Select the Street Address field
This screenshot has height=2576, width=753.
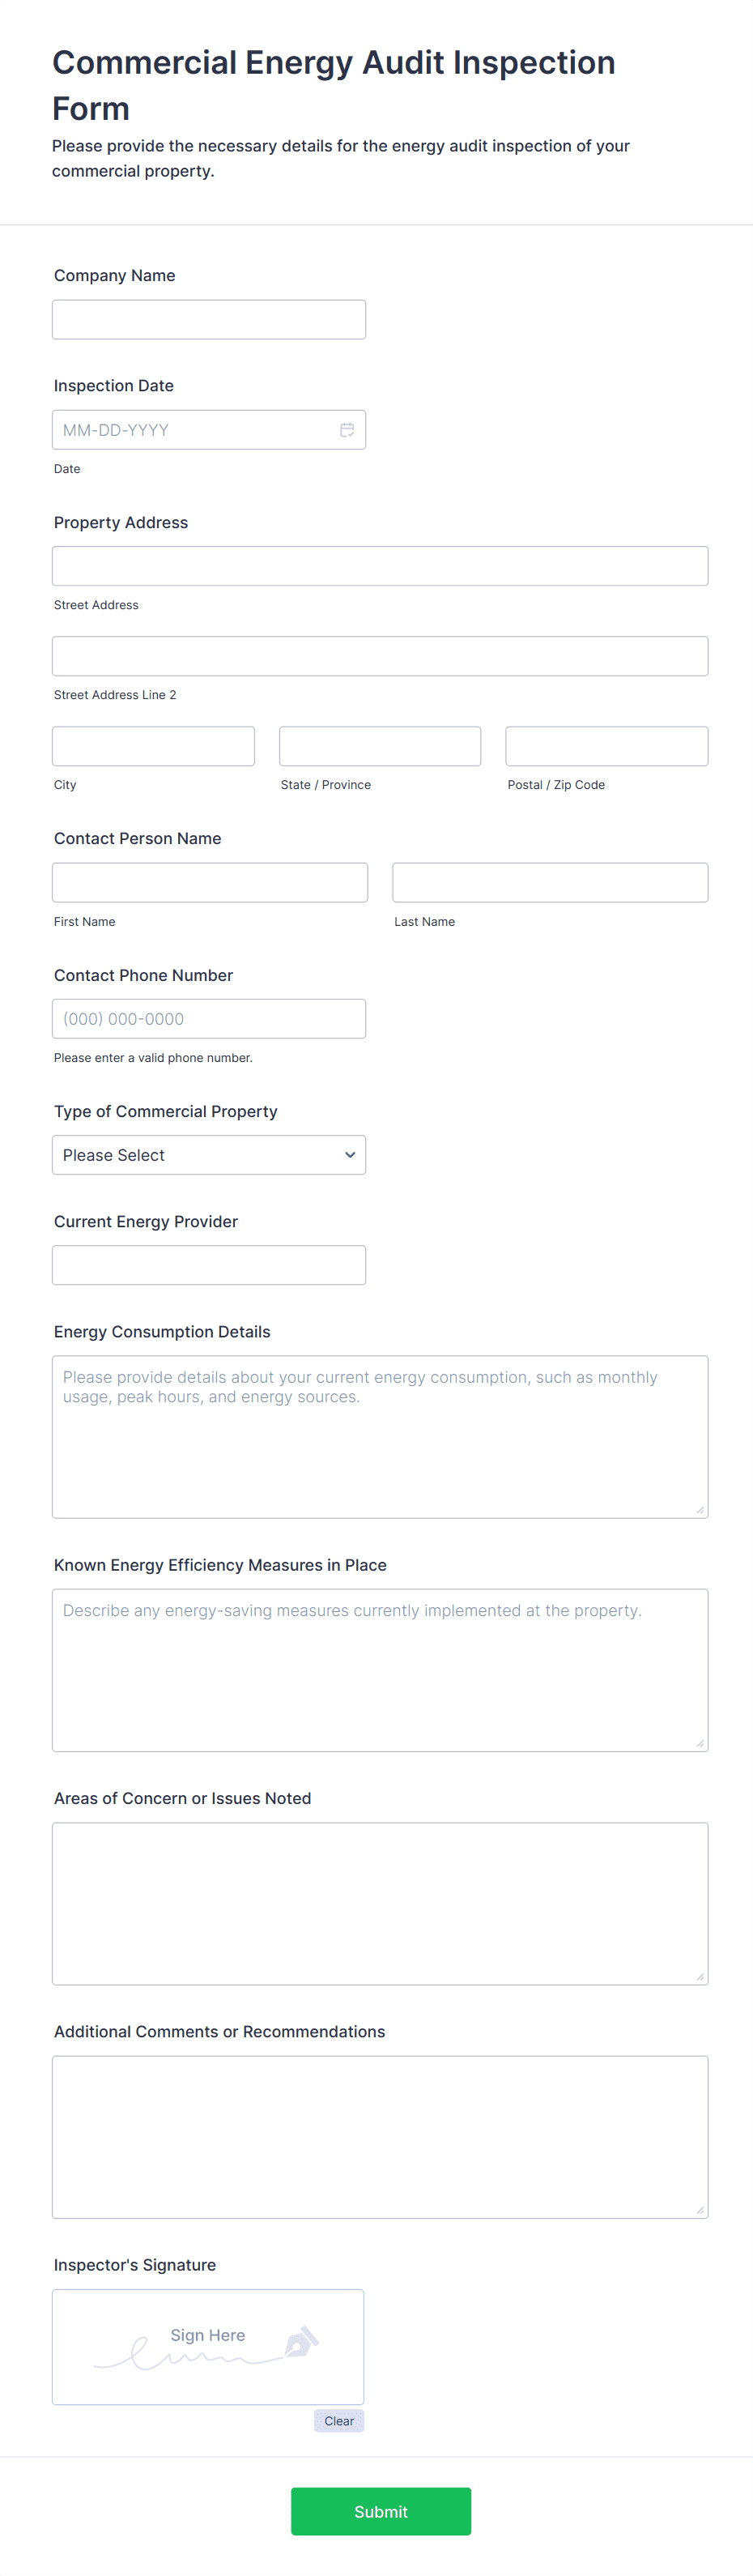tap(380, 566)
